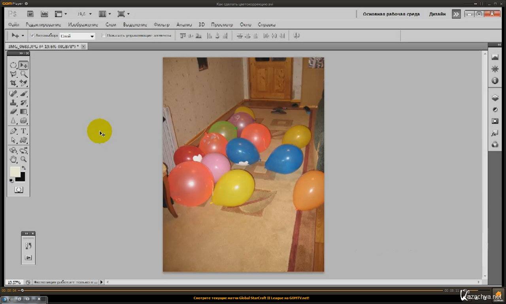Screen dimensions: 506x304
Task: Open the Слой auto-select dropdown
Action: [x=77, y=36]
